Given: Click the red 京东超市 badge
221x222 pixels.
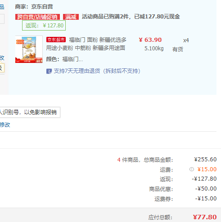Looking at the screenshot, I should tap(56, 40).
